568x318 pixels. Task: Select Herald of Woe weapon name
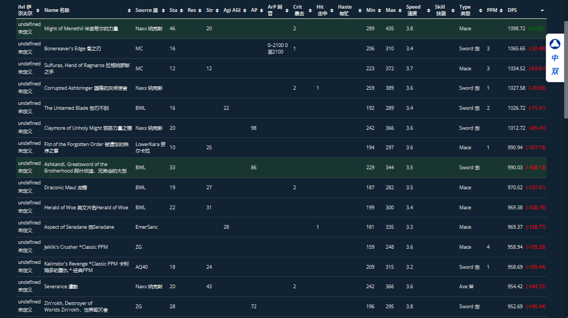click(86, 208)
